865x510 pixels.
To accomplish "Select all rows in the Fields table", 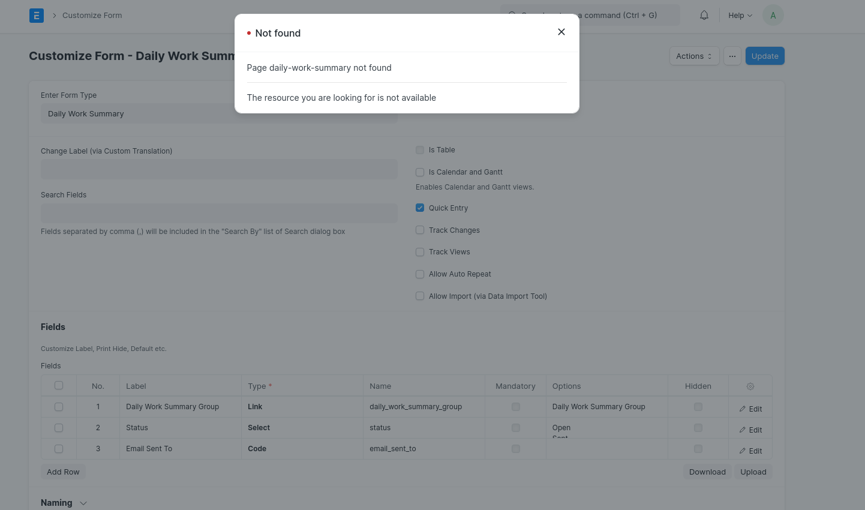I will click(59, 385).
